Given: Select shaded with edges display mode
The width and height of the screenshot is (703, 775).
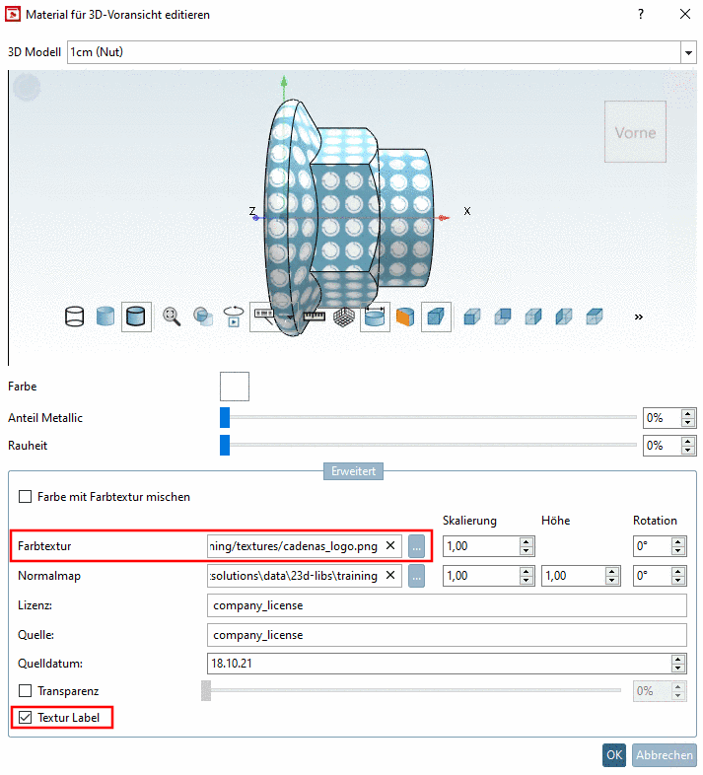Looking at the screenshot, I should (x=136, y=317).
